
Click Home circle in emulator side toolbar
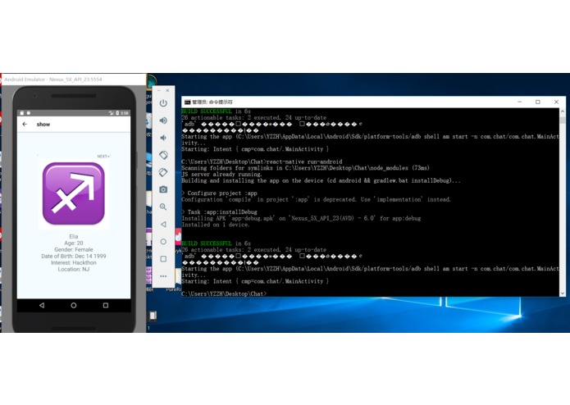163,242
